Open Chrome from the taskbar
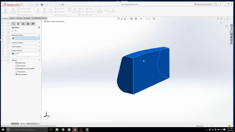This screenshot has width=235, height=132. point(63,129)
